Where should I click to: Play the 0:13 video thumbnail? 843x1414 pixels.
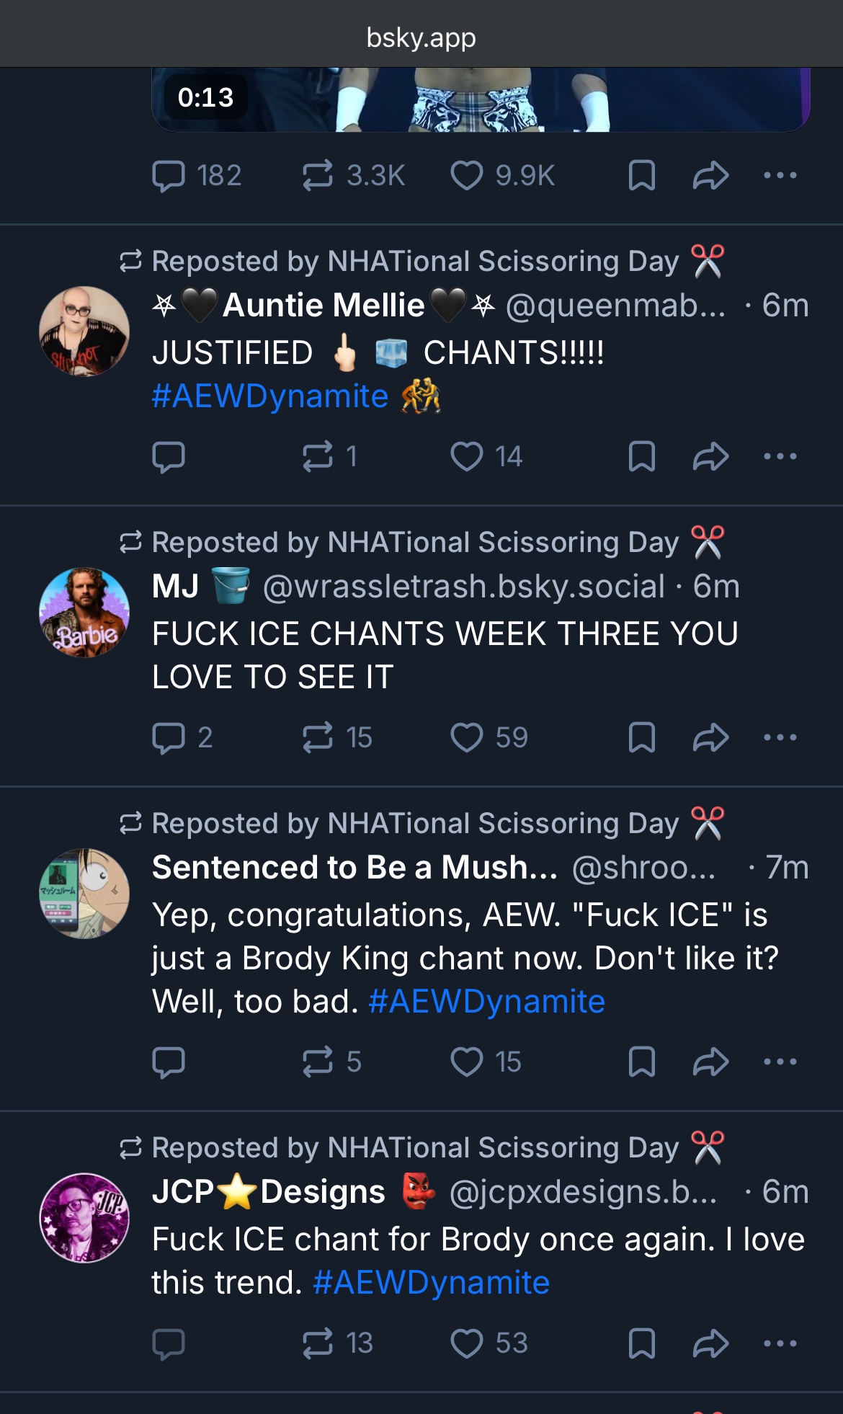[481, 99]
